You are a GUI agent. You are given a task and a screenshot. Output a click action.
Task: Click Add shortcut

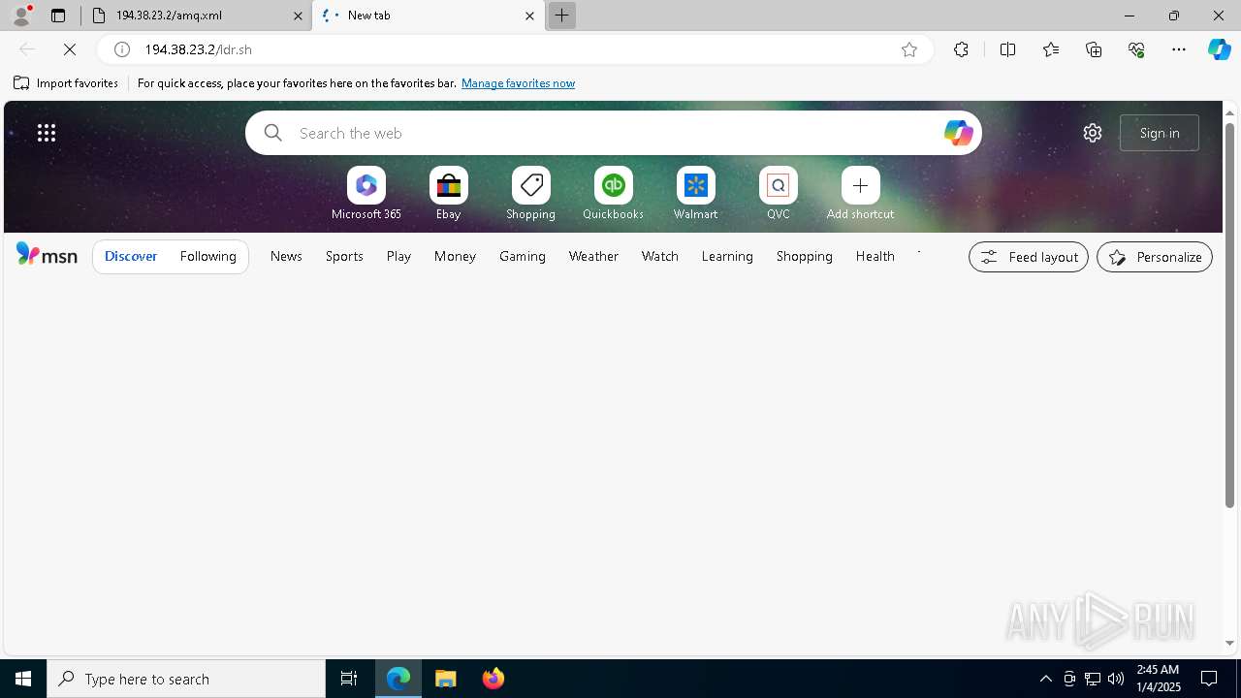(x=861, y=194)
